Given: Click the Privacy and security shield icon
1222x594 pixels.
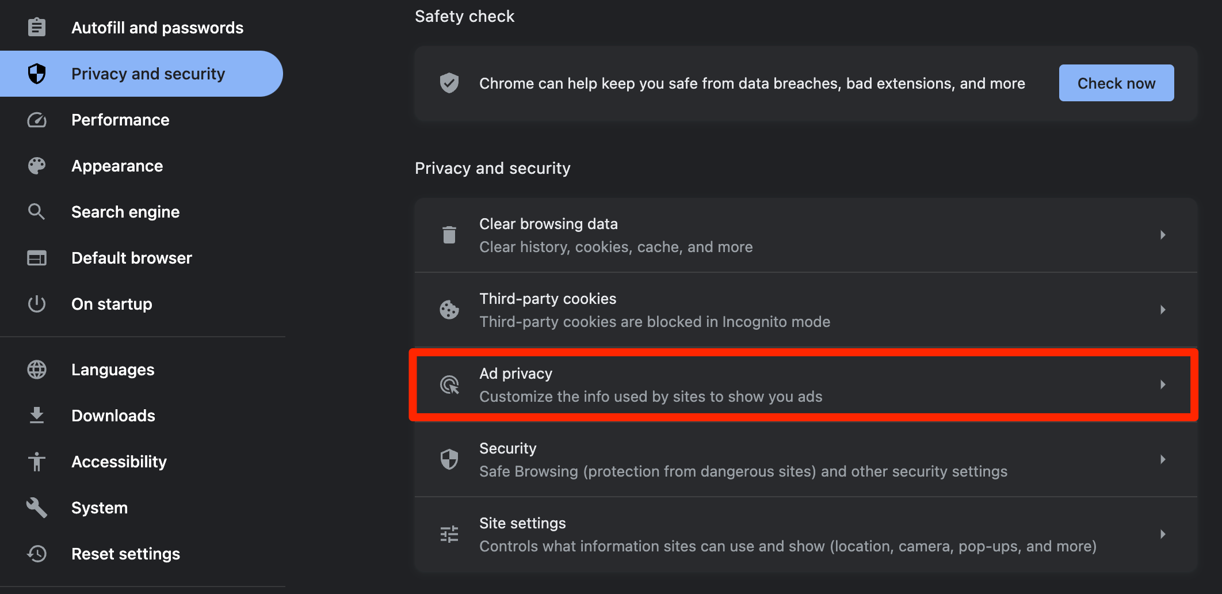Looking at the screenshot, I should coord(37,73).
